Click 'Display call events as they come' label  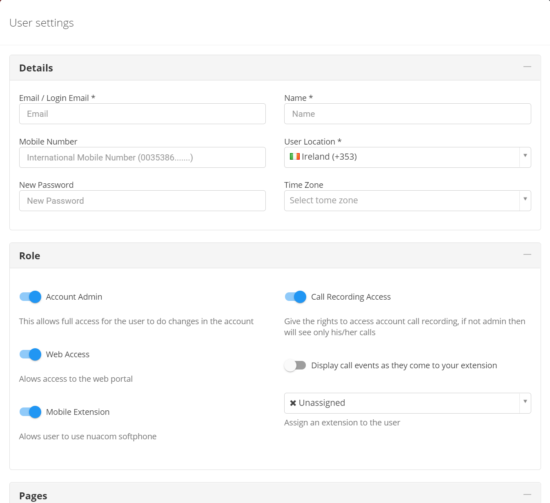click(x=404, y=365)
